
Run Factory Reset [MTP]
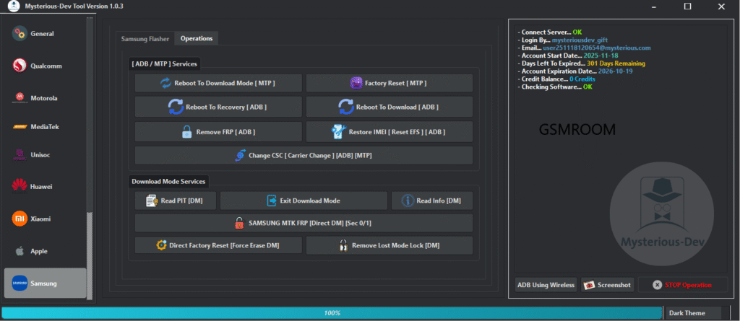click(390, 83)
